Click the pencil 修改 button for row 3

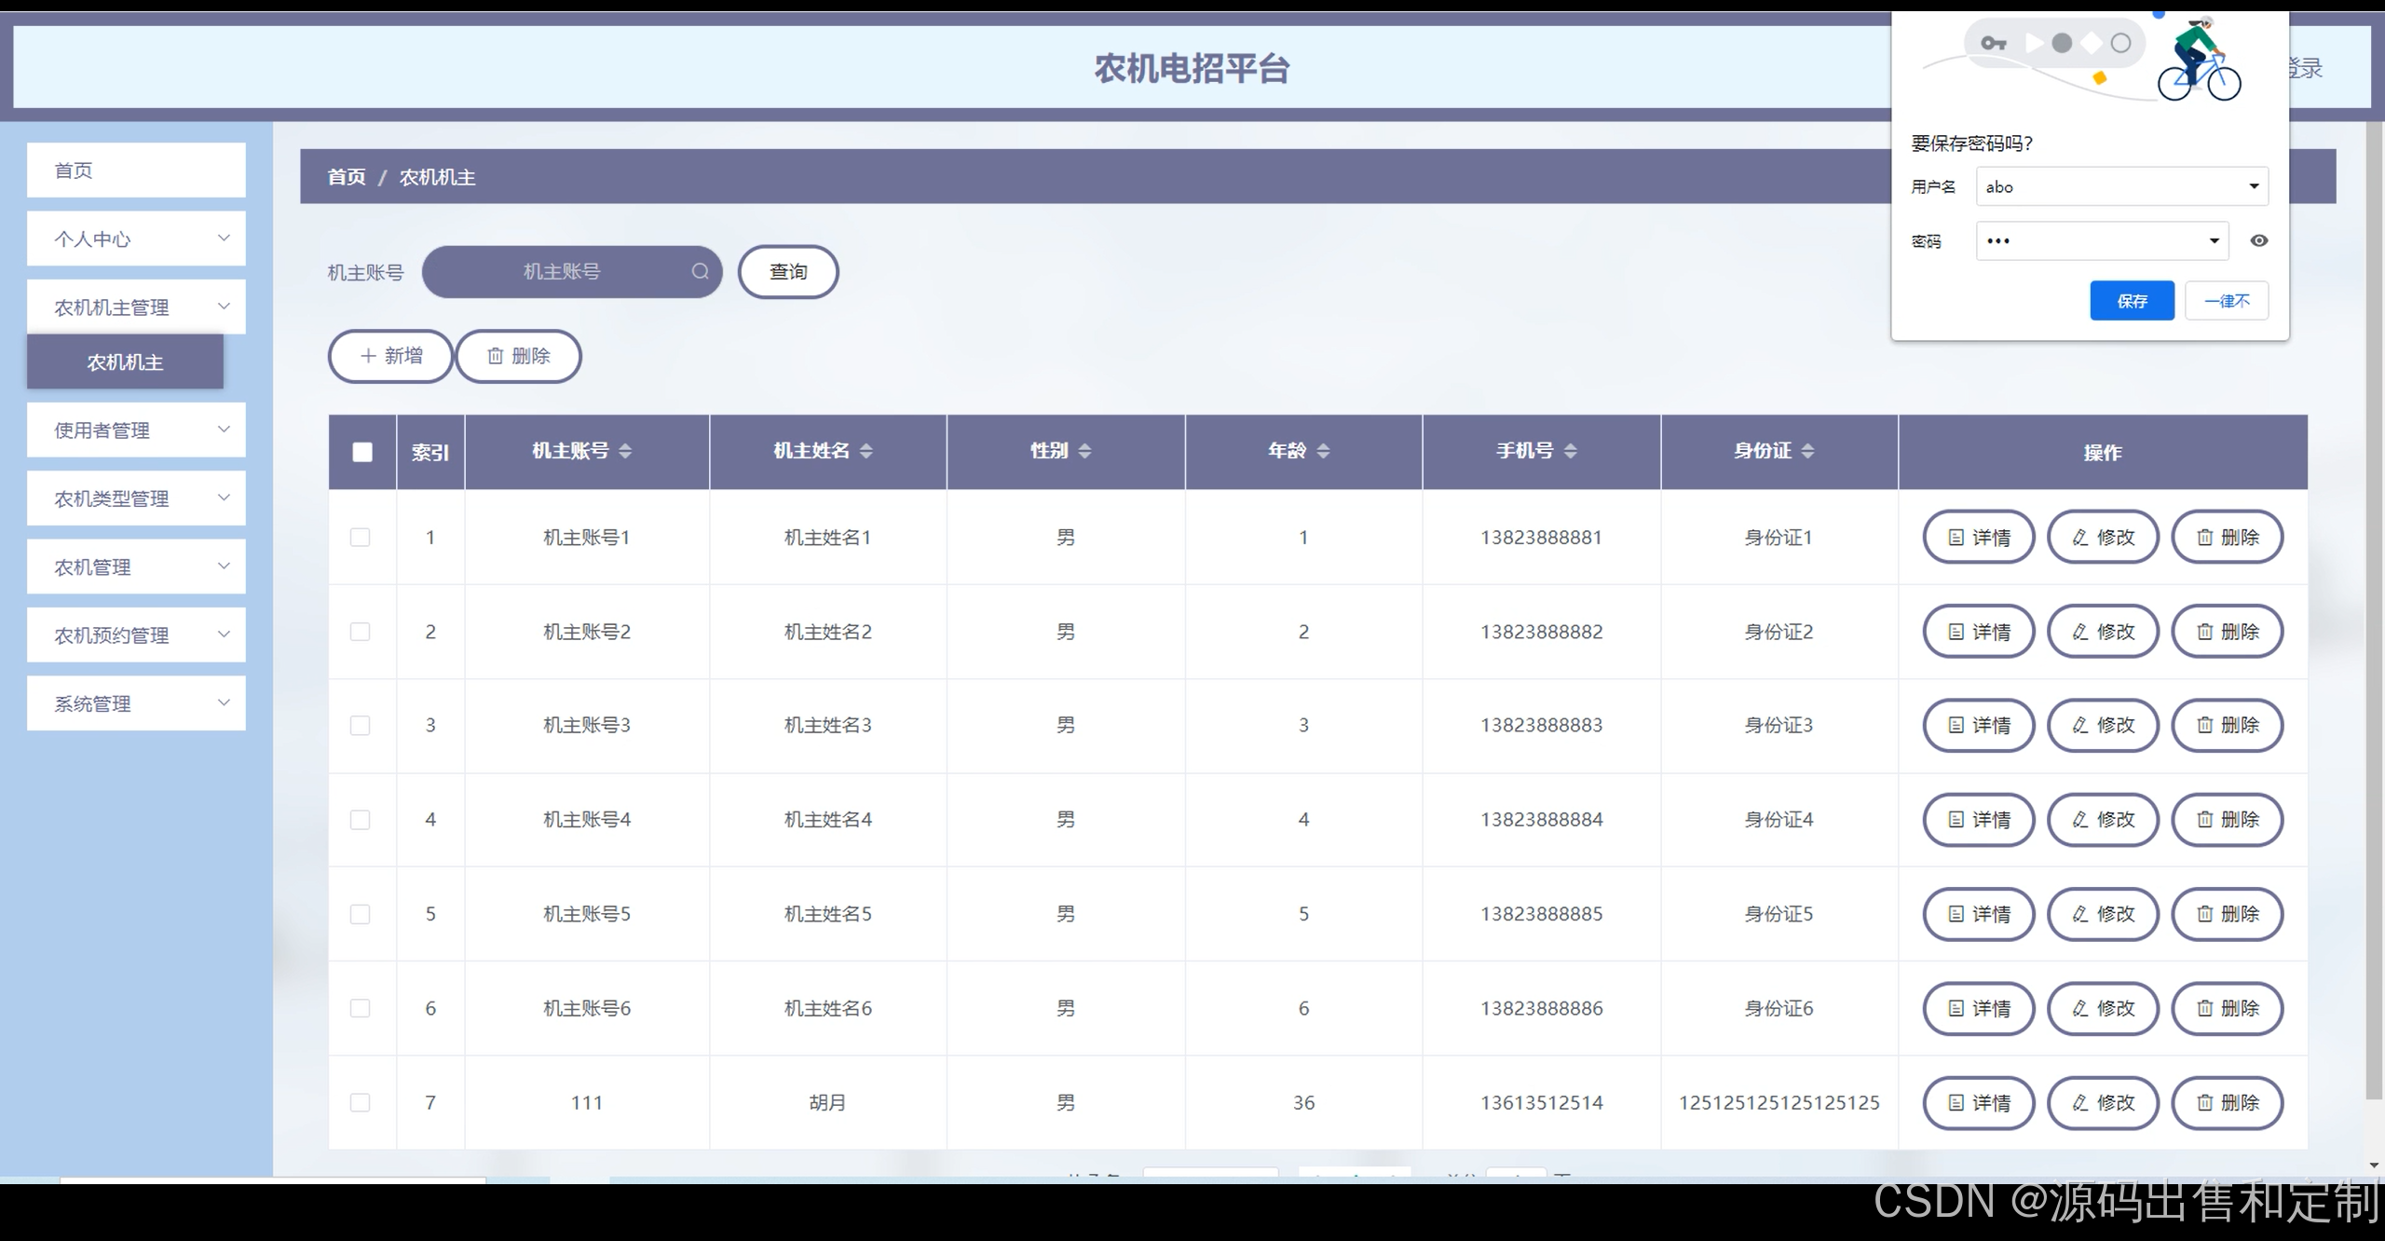click(2103, 726)
